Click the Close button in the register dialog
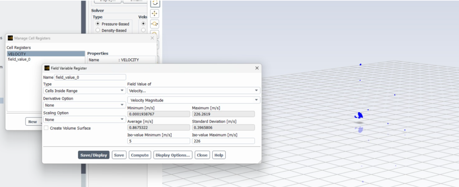459x187 pixels. tap(202, 155)
